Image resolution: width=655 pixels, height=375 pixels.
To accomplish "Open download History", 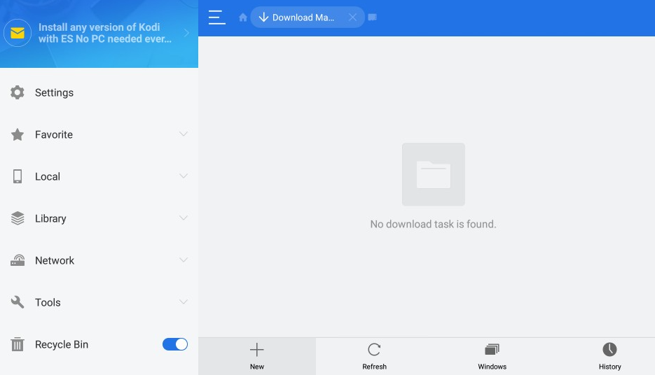I will 609,355.
